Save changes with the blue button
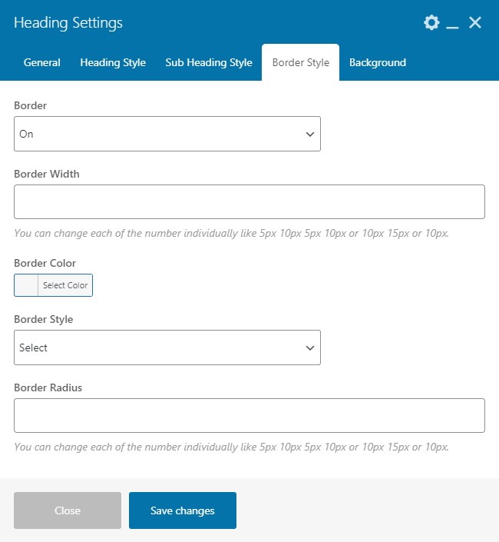Screen dimensions: 499x542 183,510
